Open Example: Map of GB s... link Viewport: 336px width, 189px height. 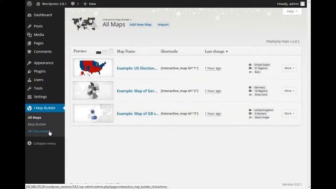click(x=138, y=113)
